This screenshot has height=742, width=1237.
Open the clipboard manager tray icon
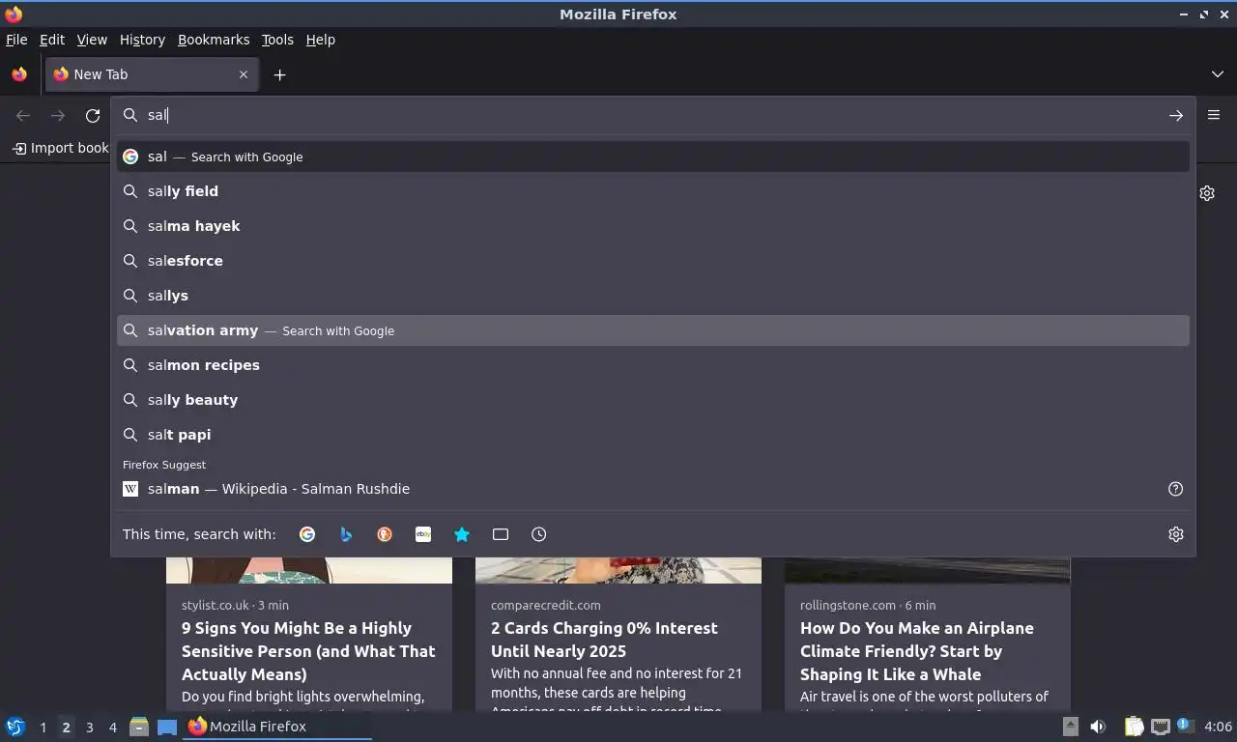click(x=1134, y=727)
